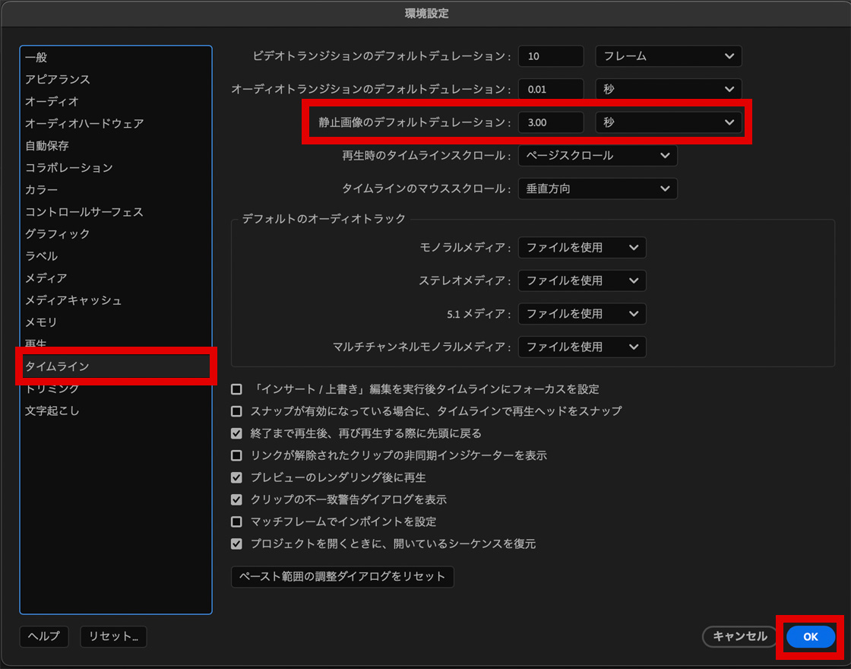Toggle プレビューのレンダリング後に再生 checkbox
This screenshot has width=851, height=669.
coord(237,477)
